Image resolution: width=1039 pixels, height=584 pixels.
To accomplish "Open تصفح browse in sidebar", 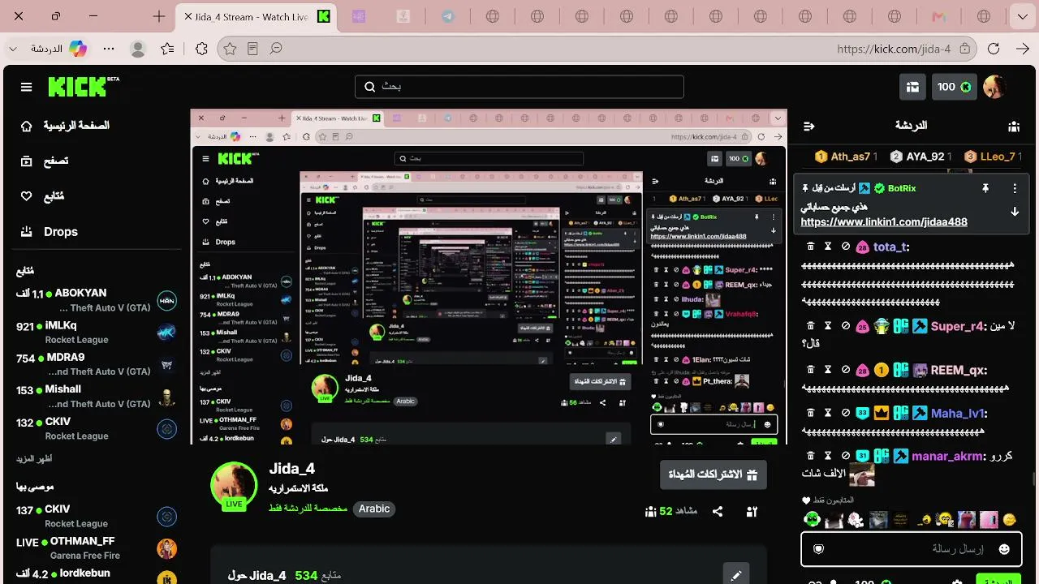I will (45, 161).
